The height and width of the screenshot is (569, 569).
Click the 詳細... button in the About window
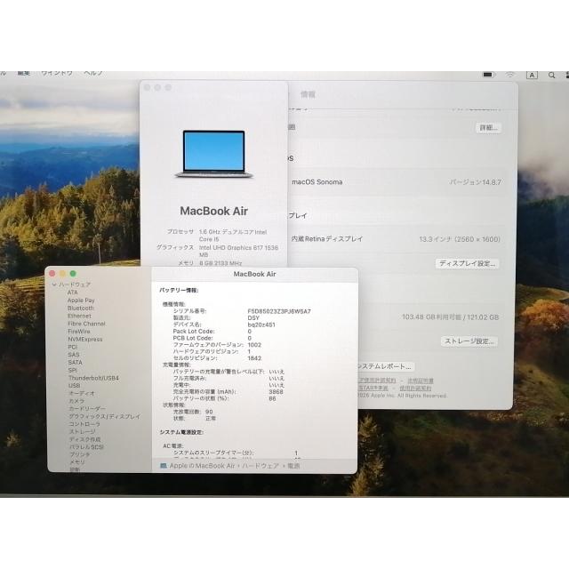coord(488,128)
